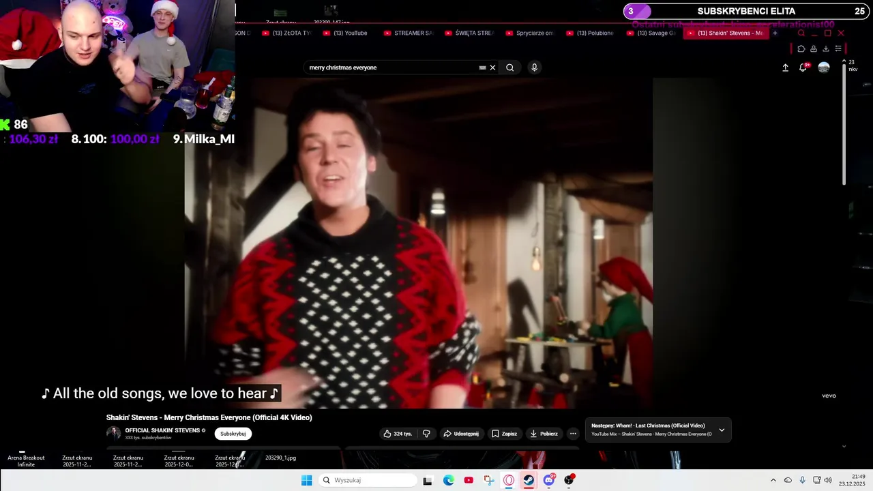Subscribe with the Subskrybuj button

tap(233, 434)
